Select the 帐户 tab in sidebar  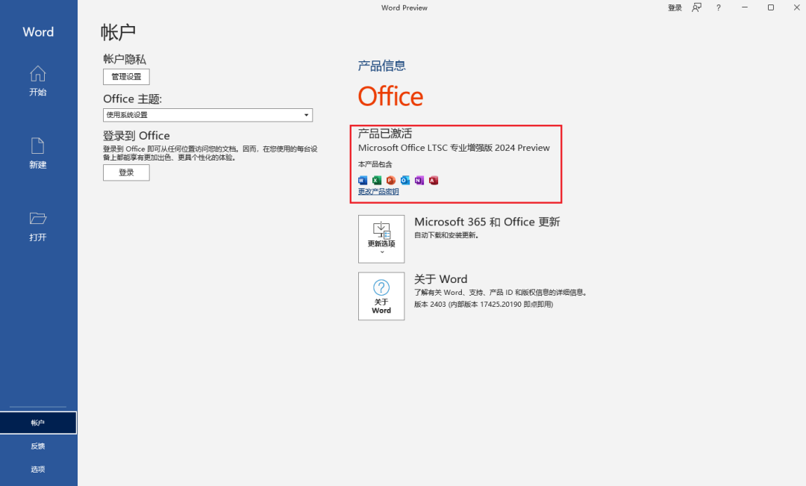click(38, 423)
